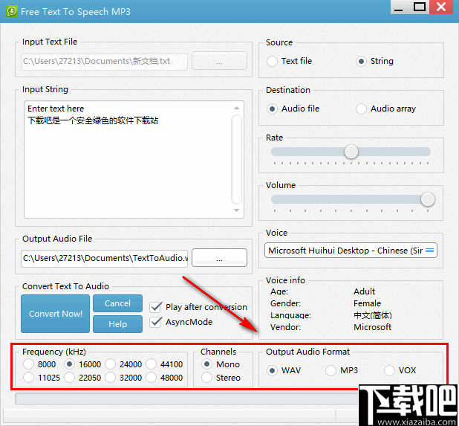Click the Age value Adult
This screenshot has height=426, width=459.
coord(364,291)
